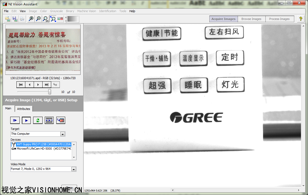Click the Save Image toolbar icon
The width and height of the screenshot is (308, 195).
point(15,19)
